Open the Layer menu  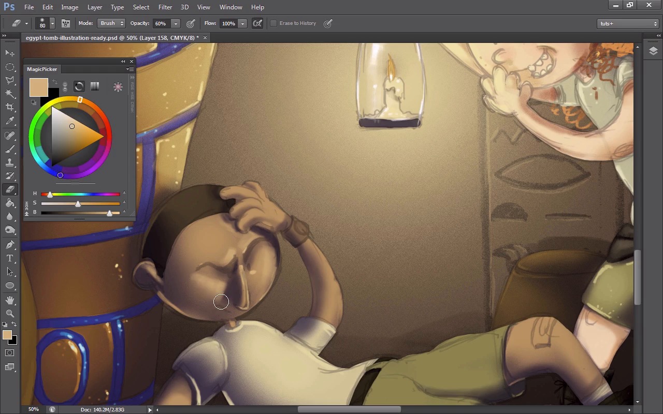click(95, 7)
